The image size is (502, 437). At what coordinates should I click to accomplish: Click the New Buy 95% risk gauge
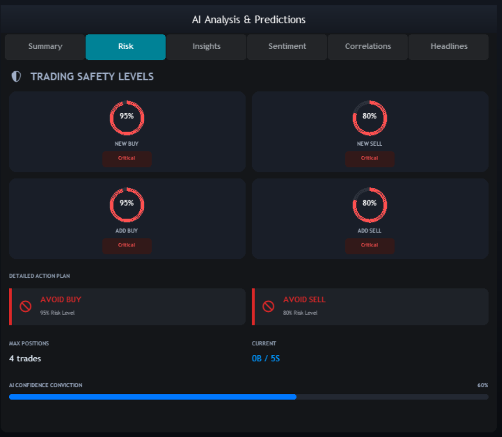[x=127, y=118]
